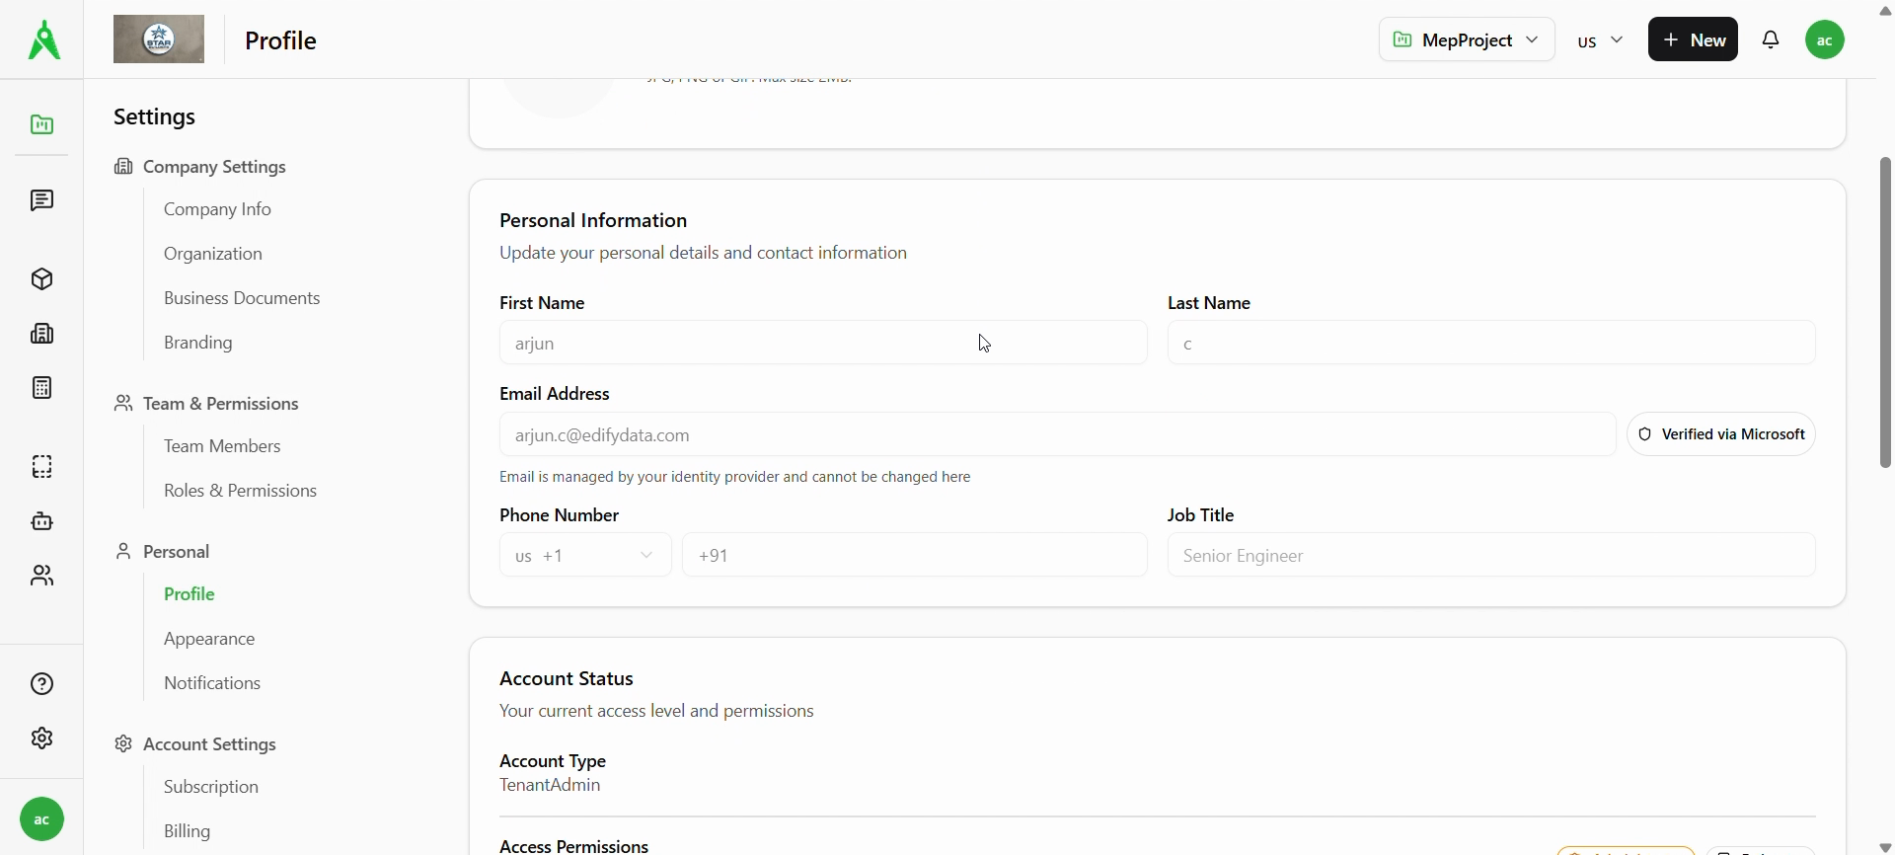This screenshot has width=1895, height=855.
Task: Click the notification bell icon
Action: point(1771,40)
